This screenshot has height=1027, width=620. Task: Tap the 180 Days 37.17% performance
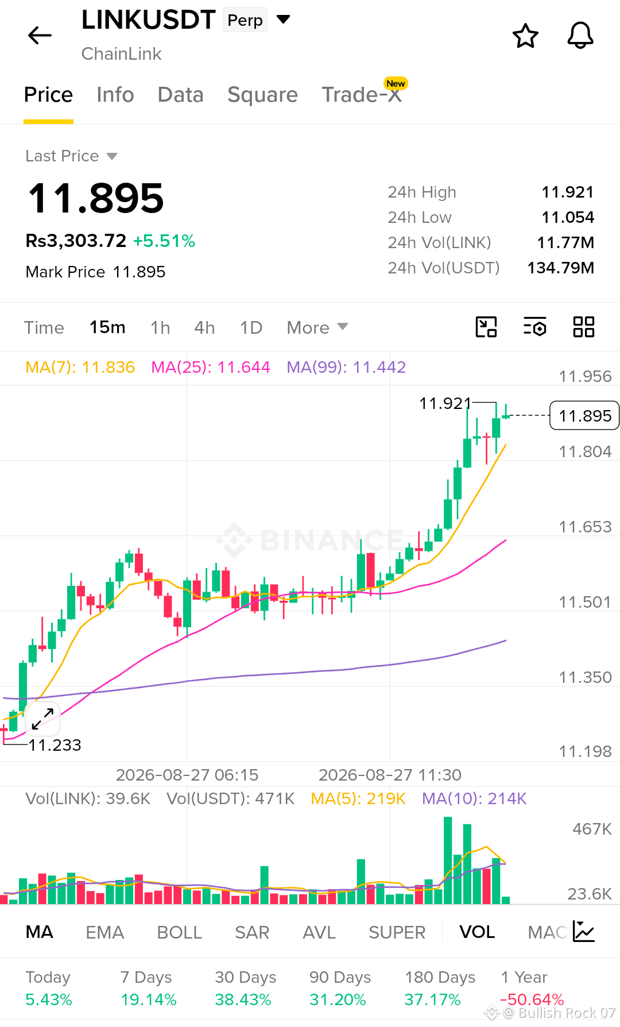pos(440,988)
